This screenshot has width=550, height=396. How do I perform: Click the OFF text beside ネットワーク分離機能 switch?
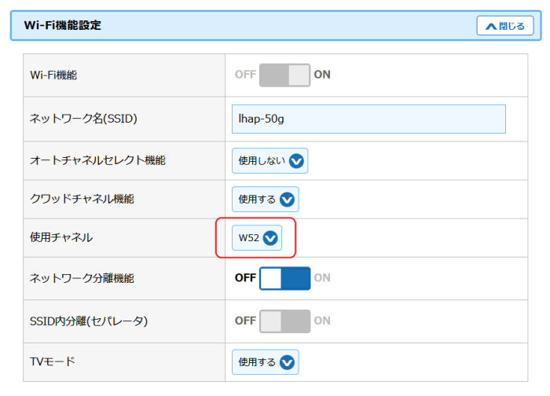click(245, 278)
